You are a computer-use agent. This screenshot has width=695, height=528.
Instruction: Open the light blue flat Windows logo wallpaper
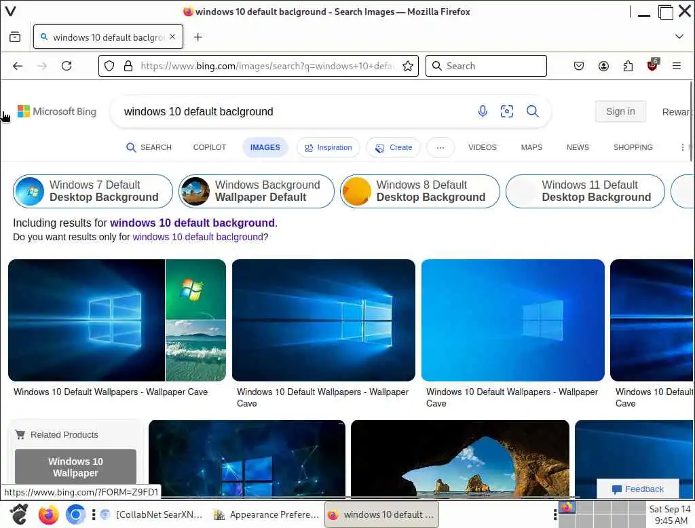pyautogui.click(x=513, y=320)
